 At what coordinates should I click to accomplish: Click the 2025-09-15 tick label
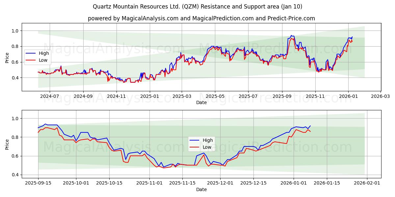click(x=38, y=184)
